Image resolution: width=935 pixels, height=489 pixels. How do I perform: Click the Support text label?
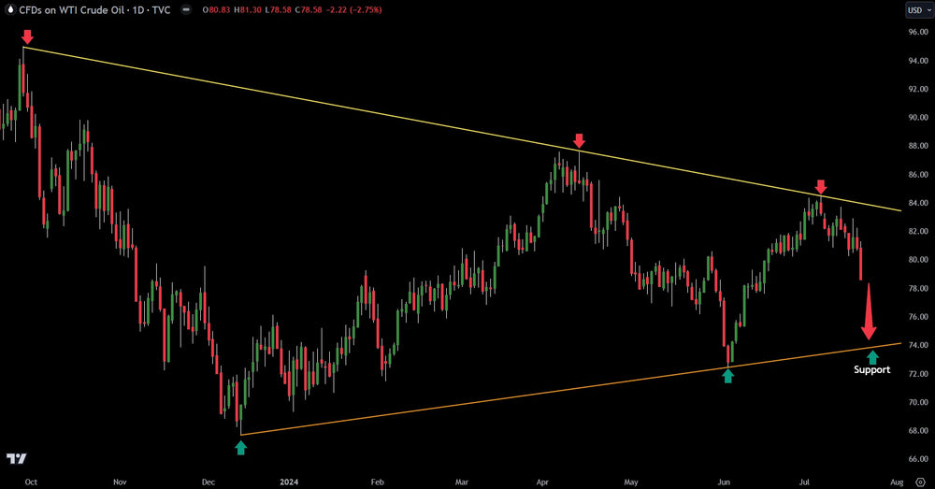coord(871,370)
